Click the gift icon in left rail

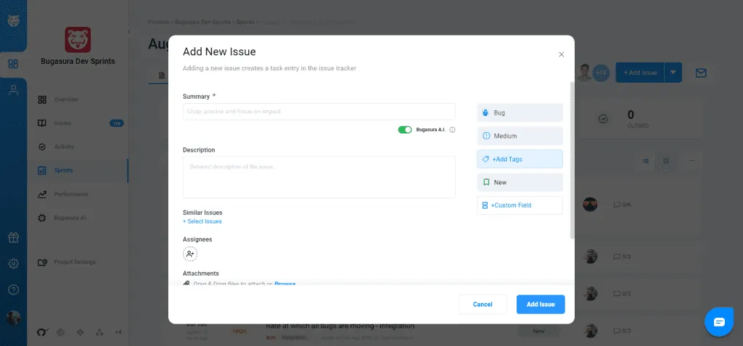13,237
